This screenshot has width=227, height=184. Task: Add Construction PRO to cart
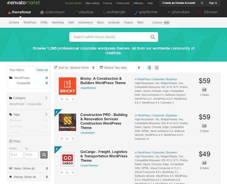click(x=73, y=139)
